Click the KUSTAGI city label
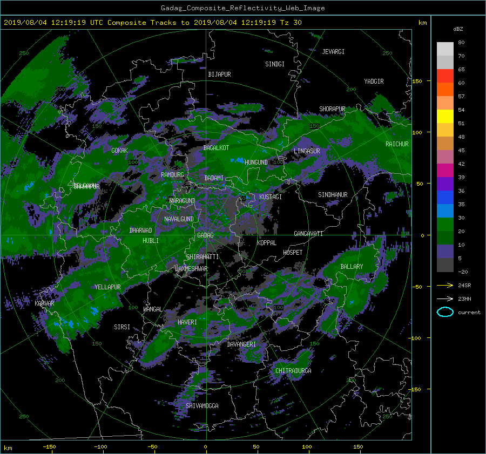Viewport: 486px width, 454px height. click(271, 197)
